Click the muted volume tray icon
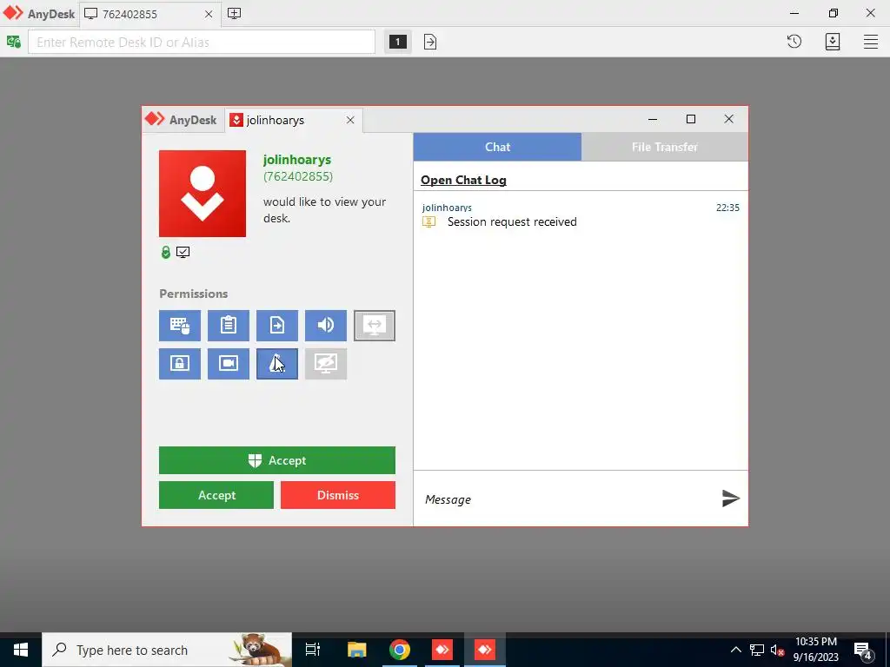Screen dimensions: 890x667 (777, 650)
